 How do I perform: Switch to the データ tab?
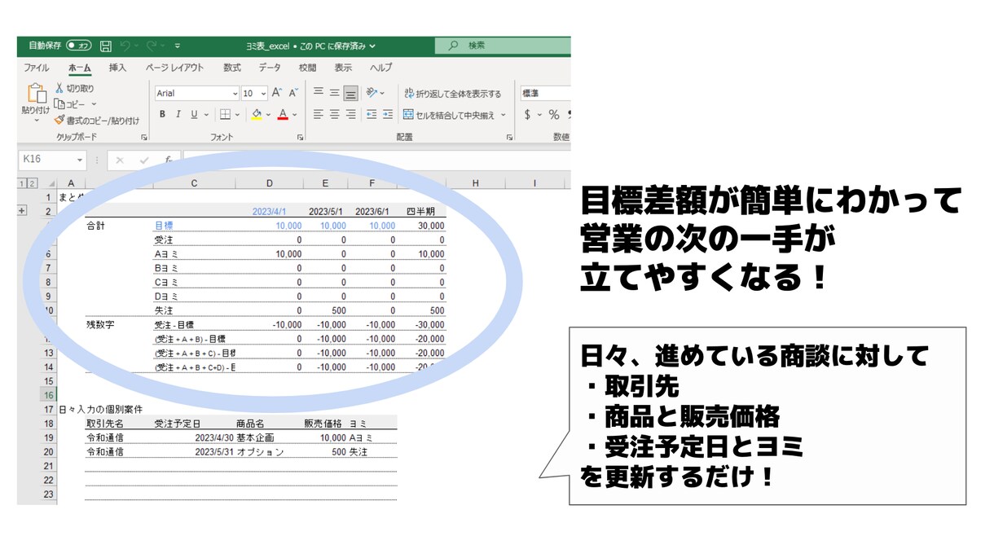270,68
